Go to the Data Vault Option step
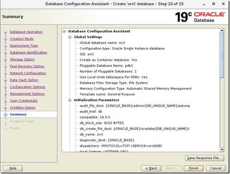230x174 pixels. pyautogui.click(x=24, y=80)
